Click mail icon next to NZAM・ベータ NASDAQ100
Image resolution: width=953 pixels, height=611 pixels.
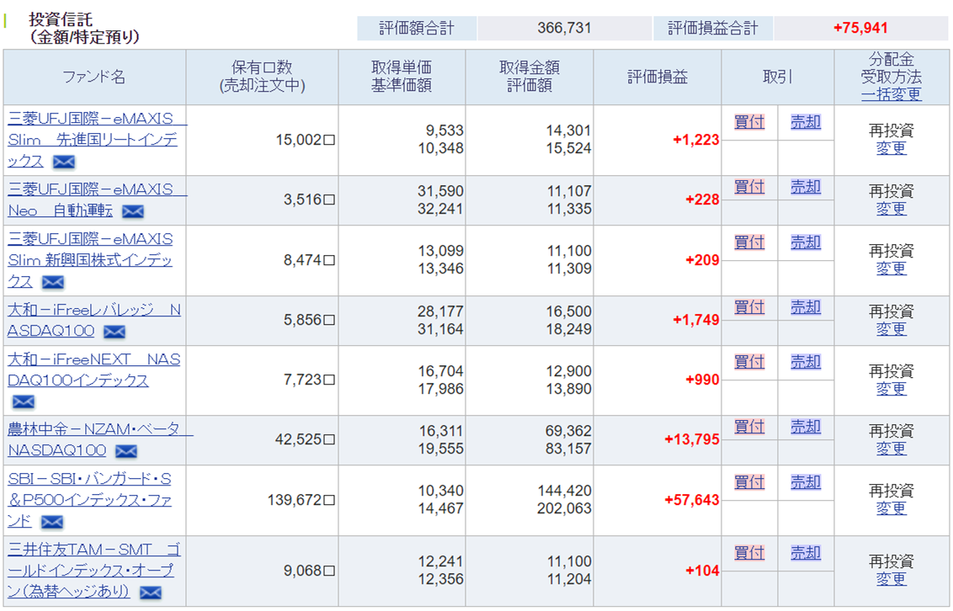point(125,452)
